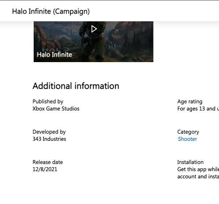Select 'Xbox Game Studios' publisher text
Image resolution: width=219 pixels, height=204 pixels.
pyautogui.click(x=56, y=109)
